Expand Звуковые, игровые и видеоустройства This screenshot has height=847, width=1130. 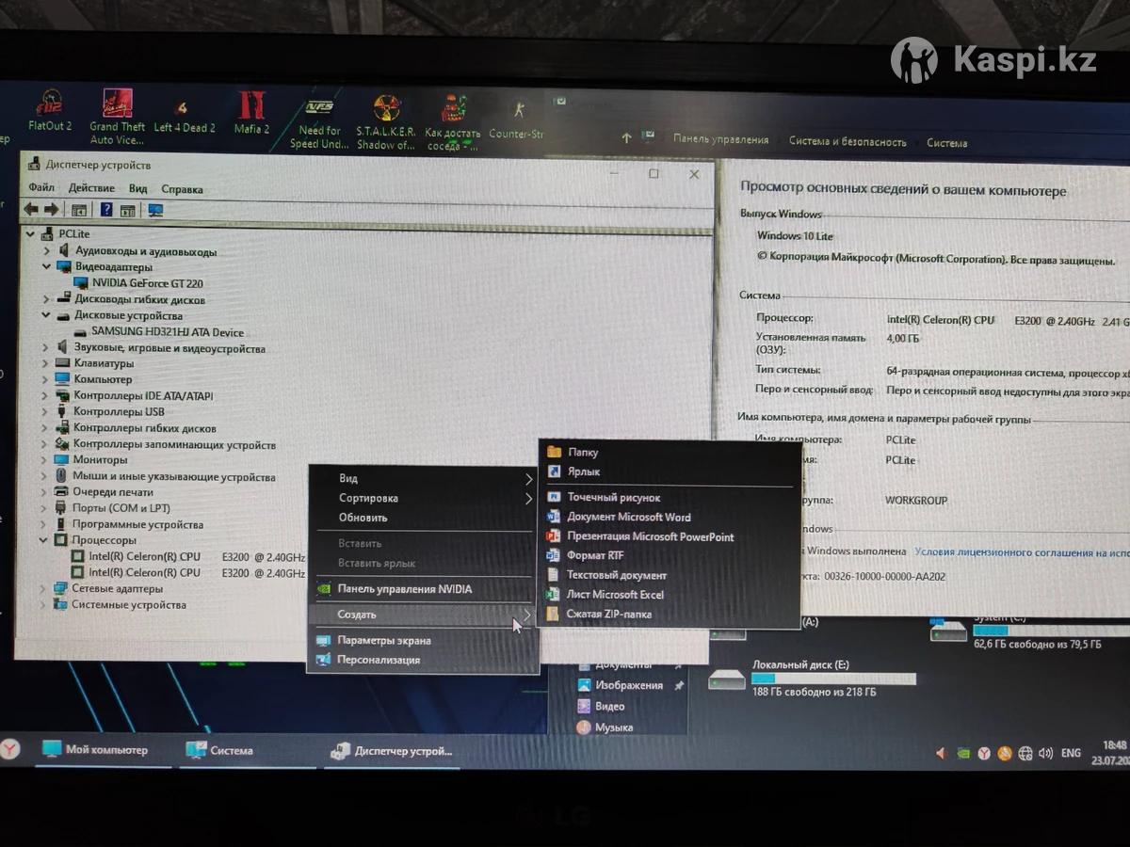click(x=45, y=348)
